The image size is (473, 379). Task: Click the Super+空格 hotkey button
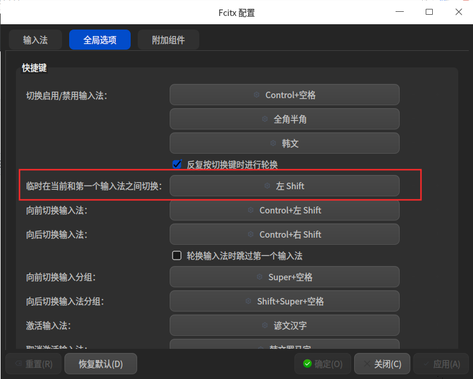click(284, 277)
